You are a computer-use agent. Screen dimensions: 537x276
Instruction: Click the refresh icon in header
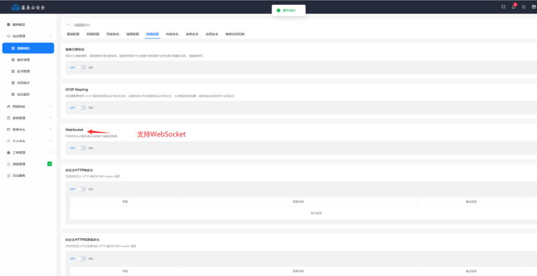coord(523,7)
